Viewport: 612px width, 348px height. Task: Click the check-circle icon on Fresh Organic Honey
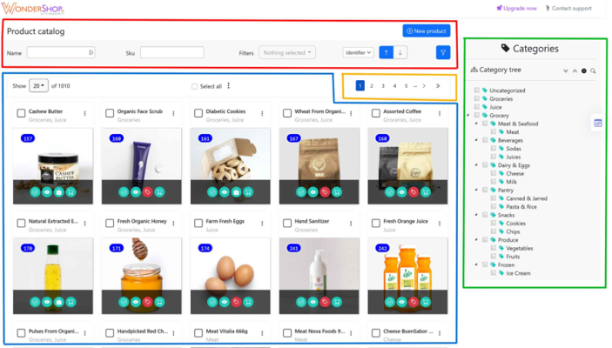tap(124, 302)
